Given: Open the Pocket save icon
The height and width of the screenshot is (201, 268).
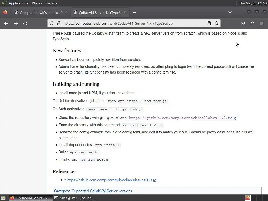Looking at the screenshot, I should pyautogui.click(x=243, y=23).
